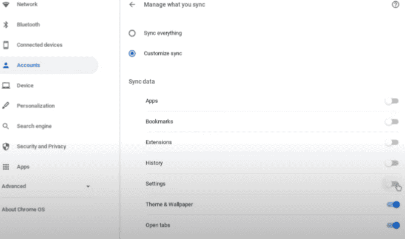Click the Search engine magnifier icon
The width and height of the screenshot is (405, 239).
point(5,126)
